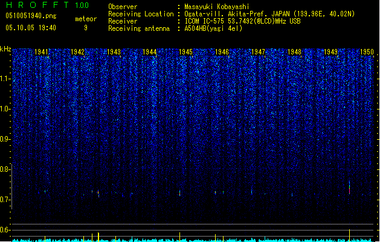The width and height of the screenshot is (380, 242).
Task: Click the 1942 time marker
Action: [77, 52]
